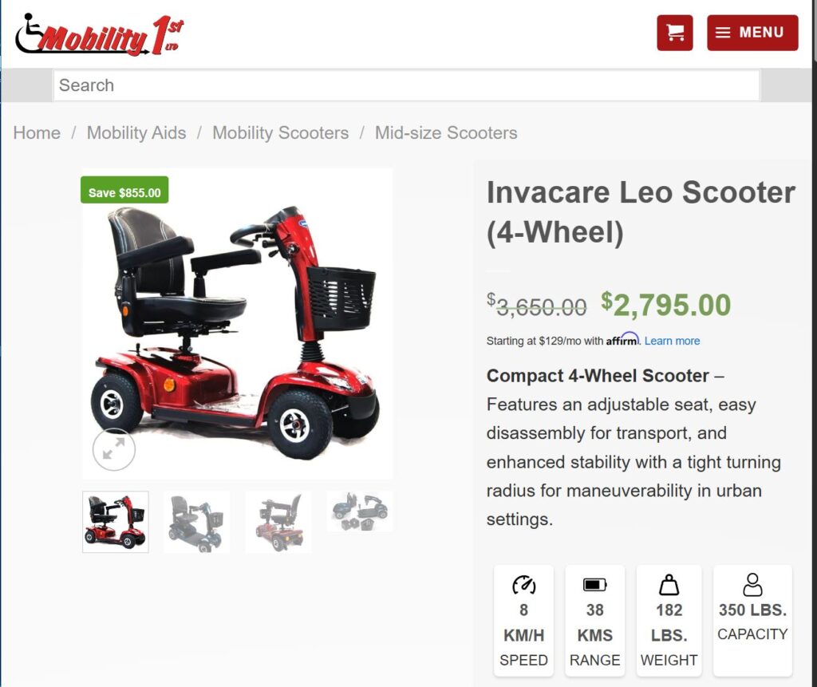The image size is (817, 687).
Task: Open the MENU hamburger button
Action: (x=752, y=33)
